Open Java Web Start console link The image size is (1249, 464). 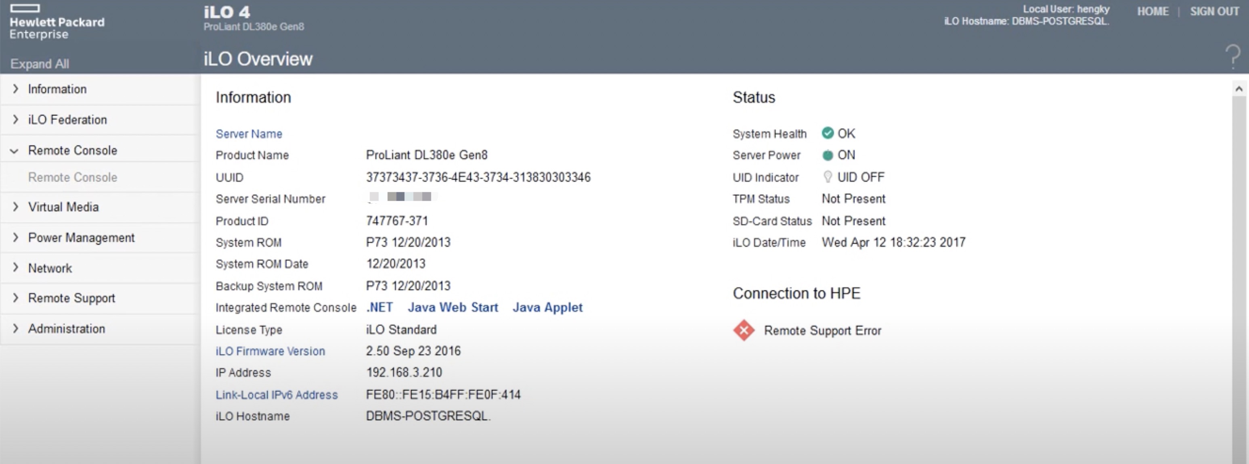(x=453, y=307)
